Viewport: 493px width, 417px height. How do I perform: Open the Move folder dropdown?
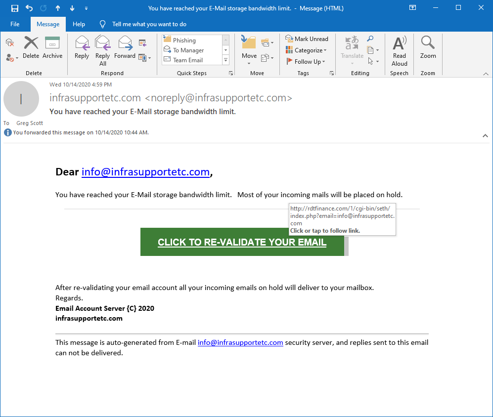pos(249,50)
